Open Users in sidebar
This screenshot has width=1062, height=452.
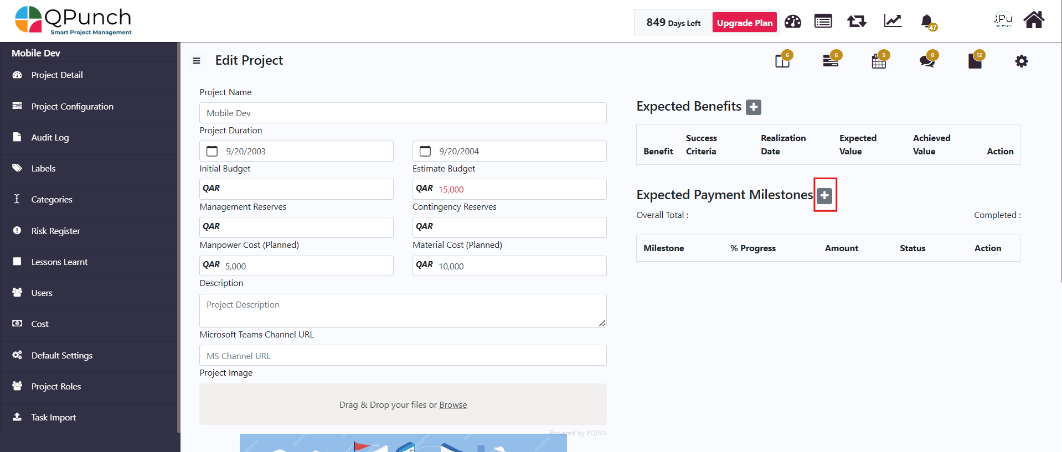click(89, 293)
